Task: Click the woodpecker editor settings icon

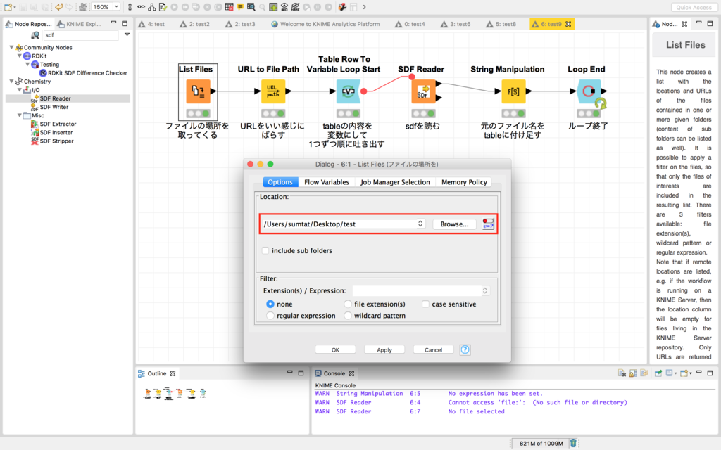Action: pyautogui.click(x=342, y=7)
